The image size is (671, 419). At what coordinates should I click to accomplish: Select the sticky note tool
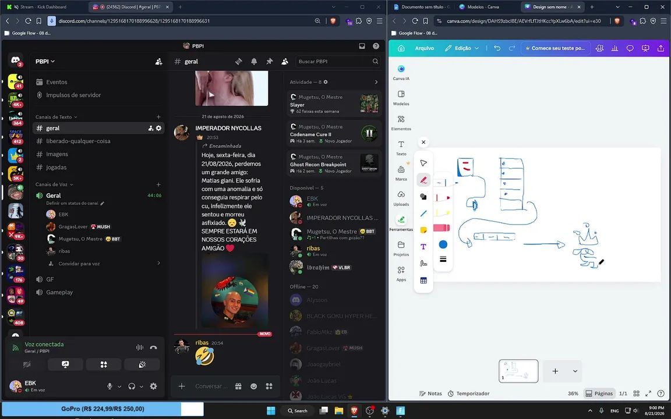[423, 230]
